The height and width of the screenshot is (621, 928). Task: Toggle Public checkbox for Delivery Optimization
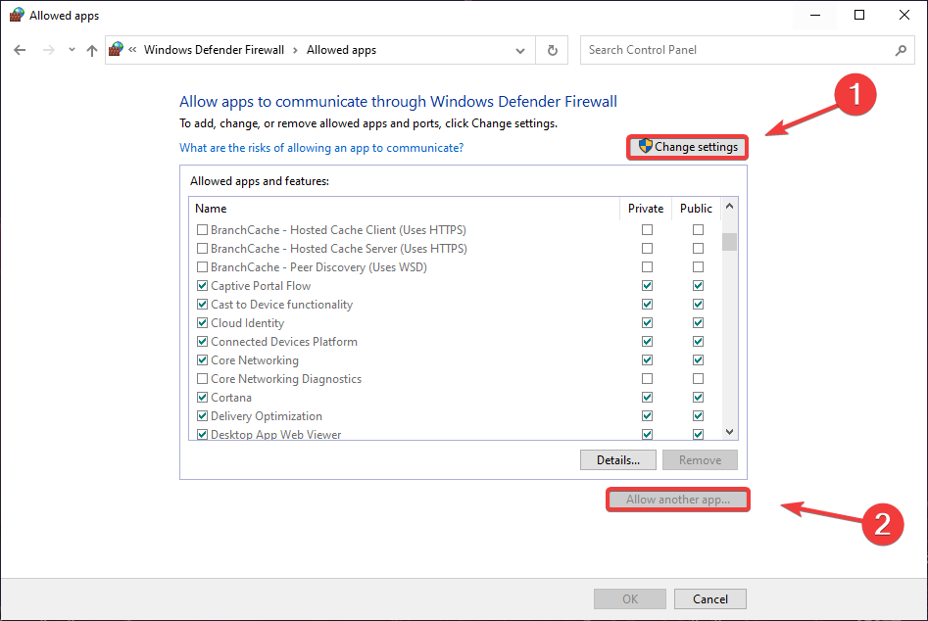(698, 416)
